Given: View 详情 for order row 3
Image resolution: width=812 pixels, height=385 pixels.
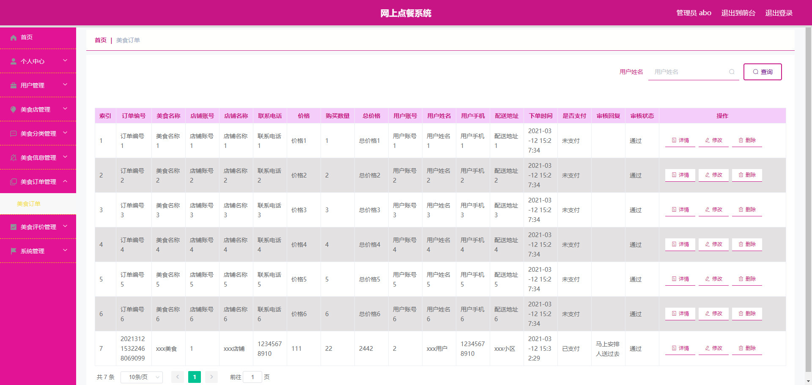Looking at the screenshot, I should tap(680, 210).
